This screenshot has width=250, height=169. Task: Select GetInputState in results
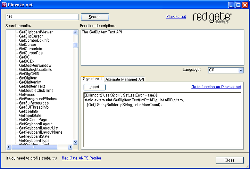pos(30,116)
